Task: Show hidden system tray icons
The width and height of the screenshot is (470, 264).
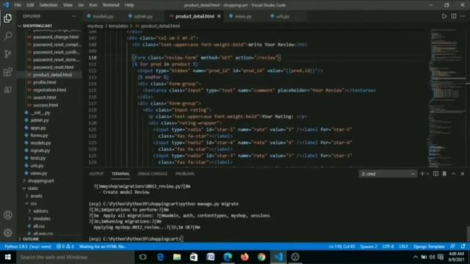Action: click(416, 257)
